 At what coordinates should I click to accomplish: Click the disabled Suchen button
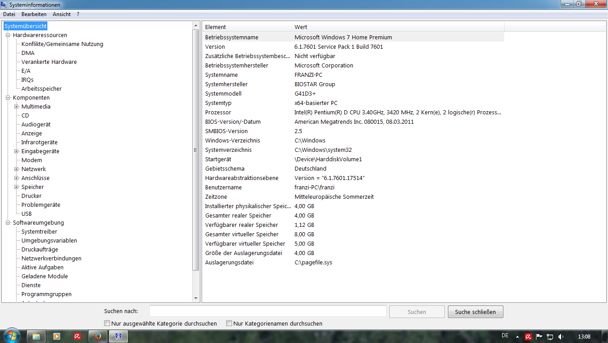[x=417, y=312]
